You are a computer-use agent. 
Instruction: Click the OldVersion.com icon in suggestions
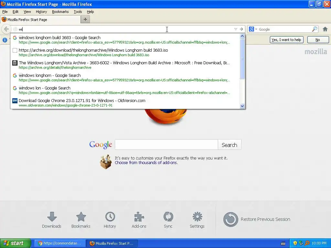click(x=15, y=101)
